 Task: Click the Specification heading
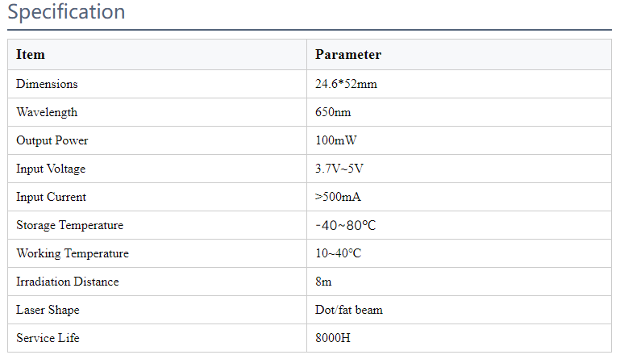[x=66, y=12]
